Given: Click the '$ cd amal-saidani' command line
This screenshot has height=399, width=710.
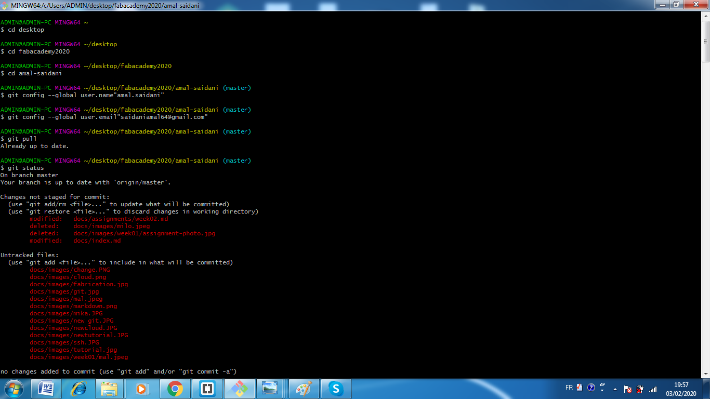Looking at the screenshot, I should point(31,73).
